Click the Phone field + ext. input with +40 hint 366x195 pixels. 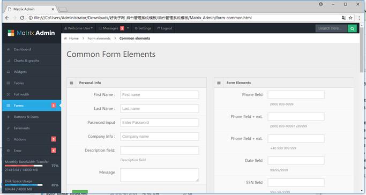coord(296,139)
